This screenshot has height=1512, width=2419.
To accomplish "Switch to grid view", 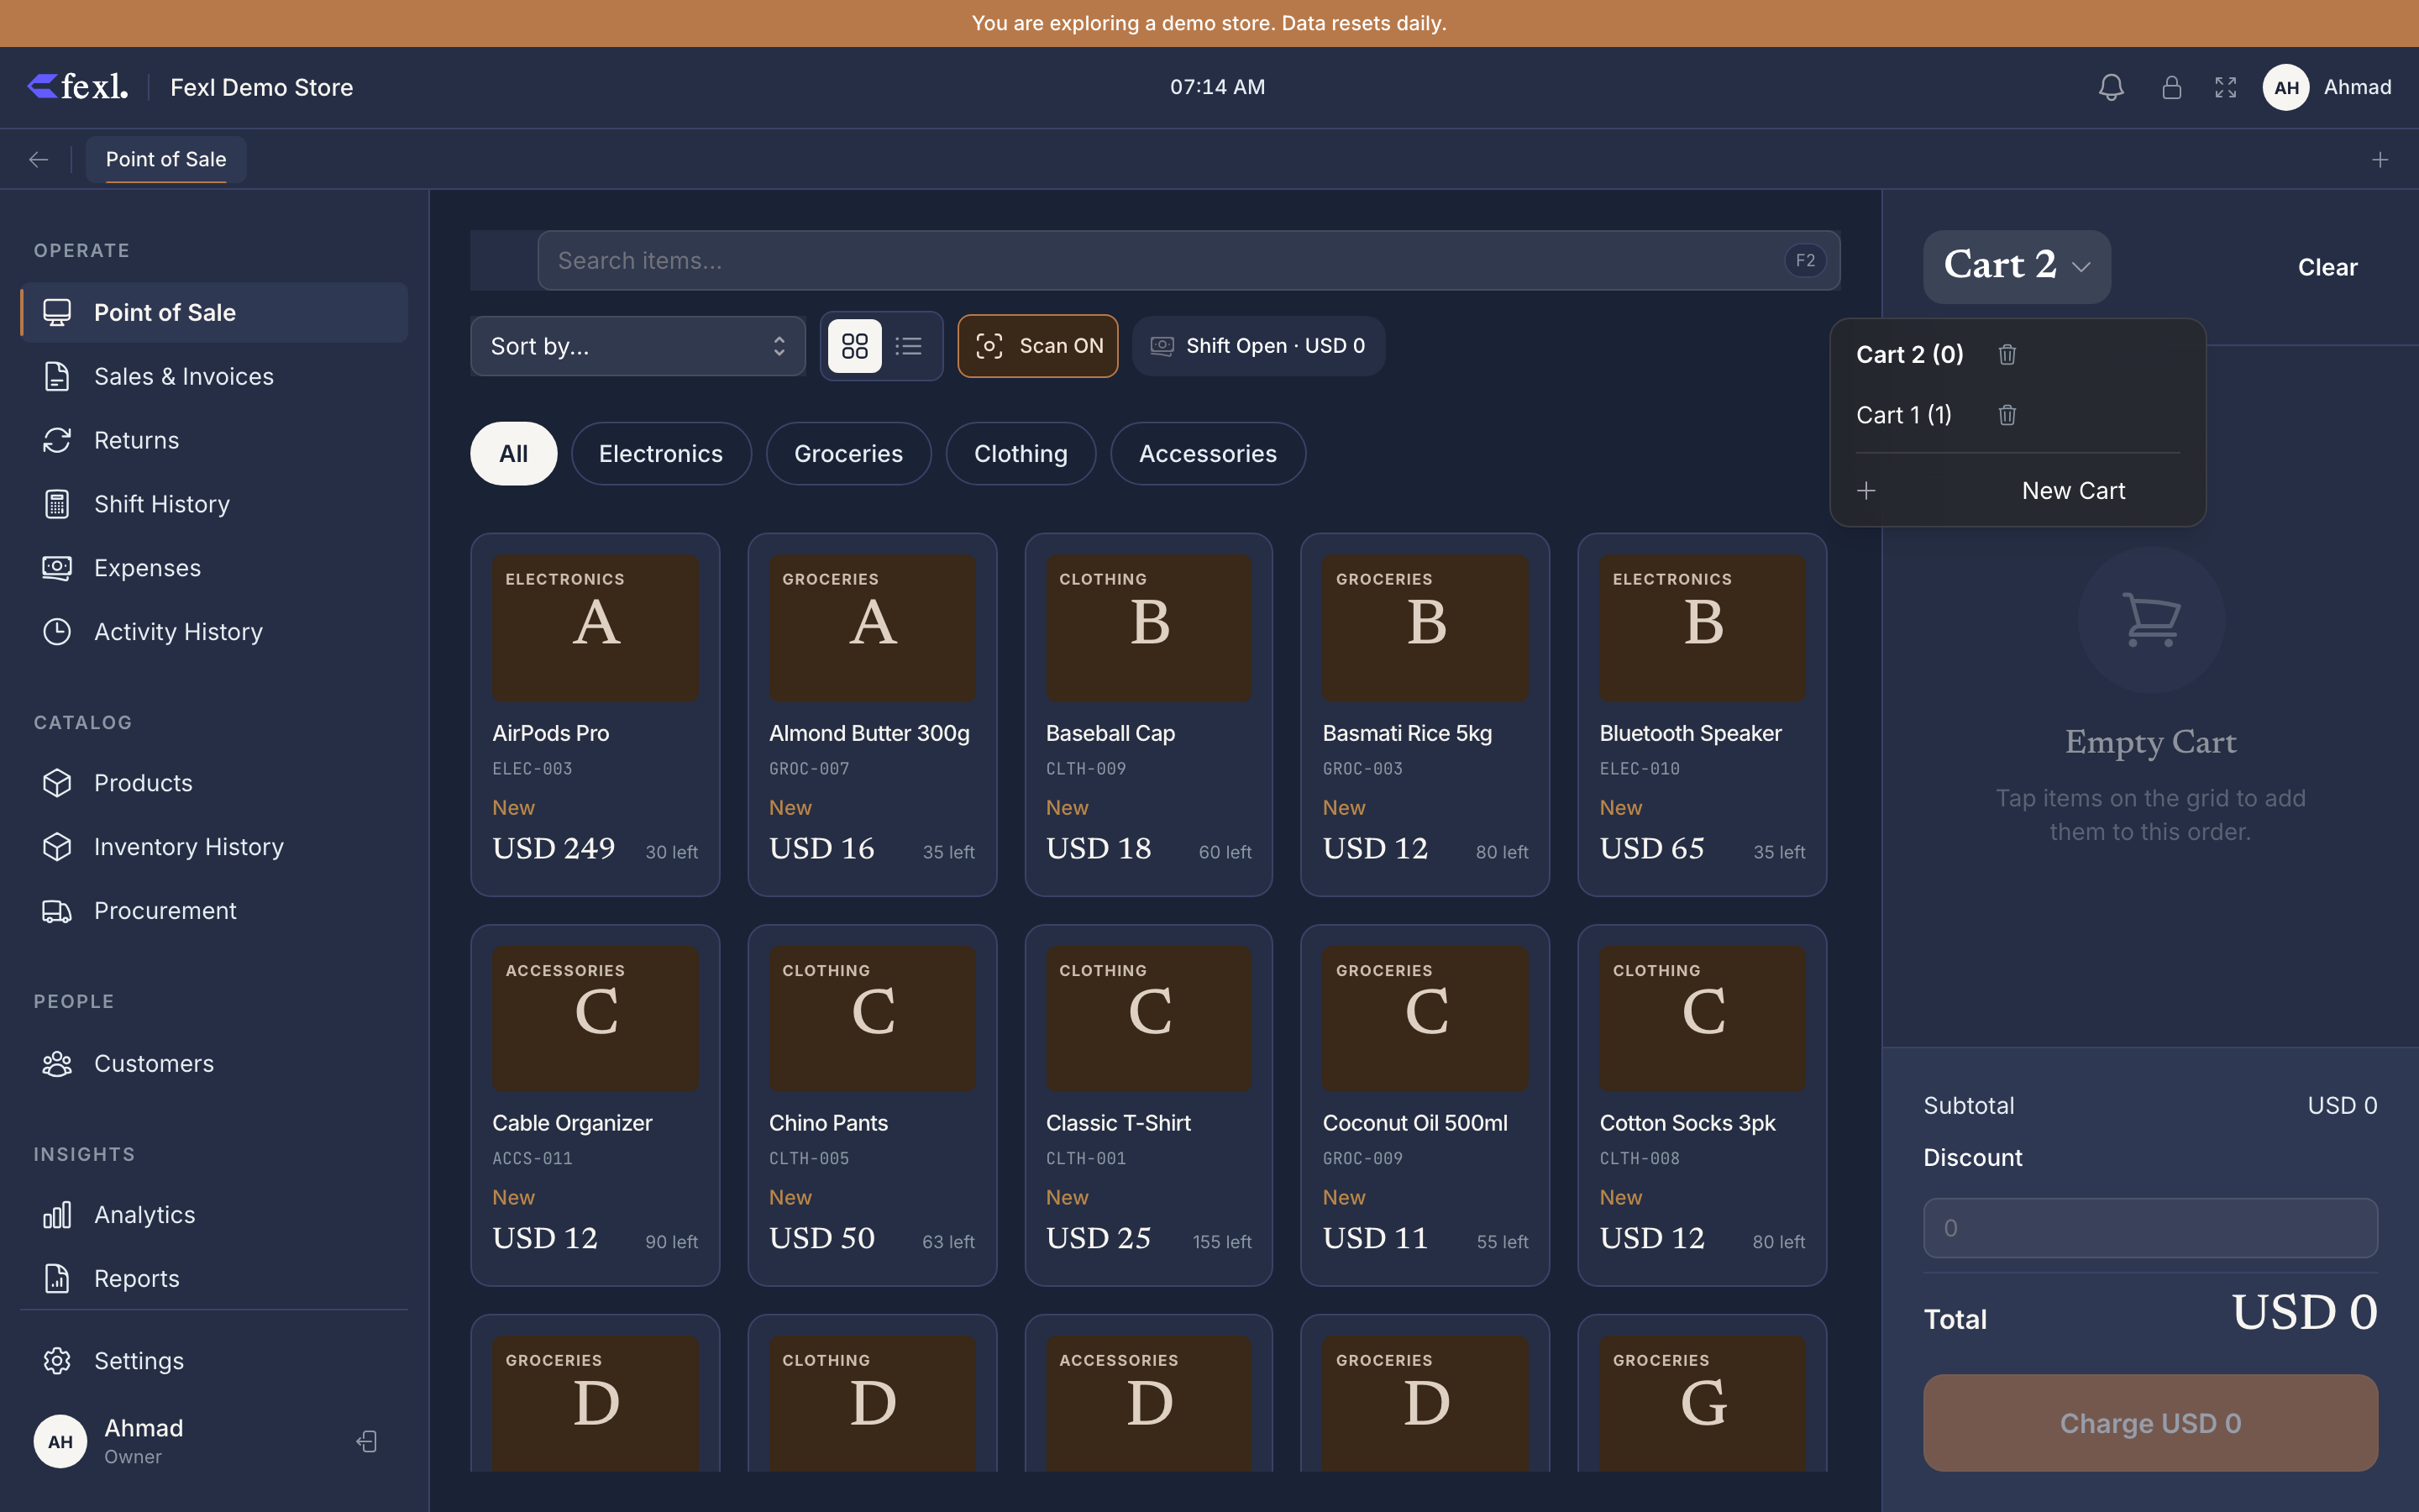I will pos(855,346).
